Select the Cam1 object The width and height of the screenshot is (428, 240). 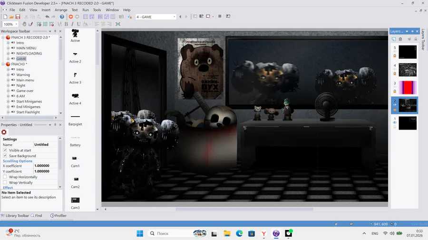[x=75, y=162]
